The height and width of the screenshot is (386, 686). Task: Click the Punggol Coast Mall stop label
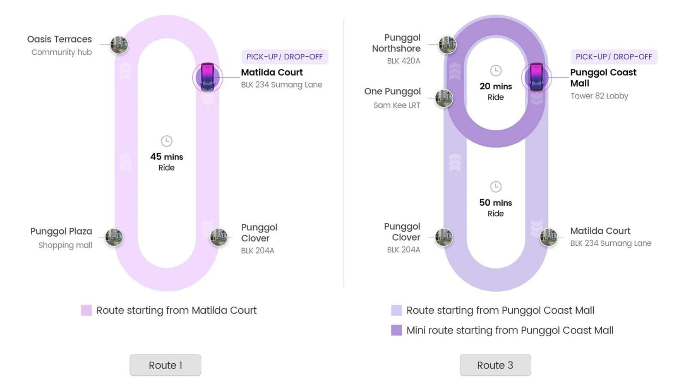(x=603, y=78)
